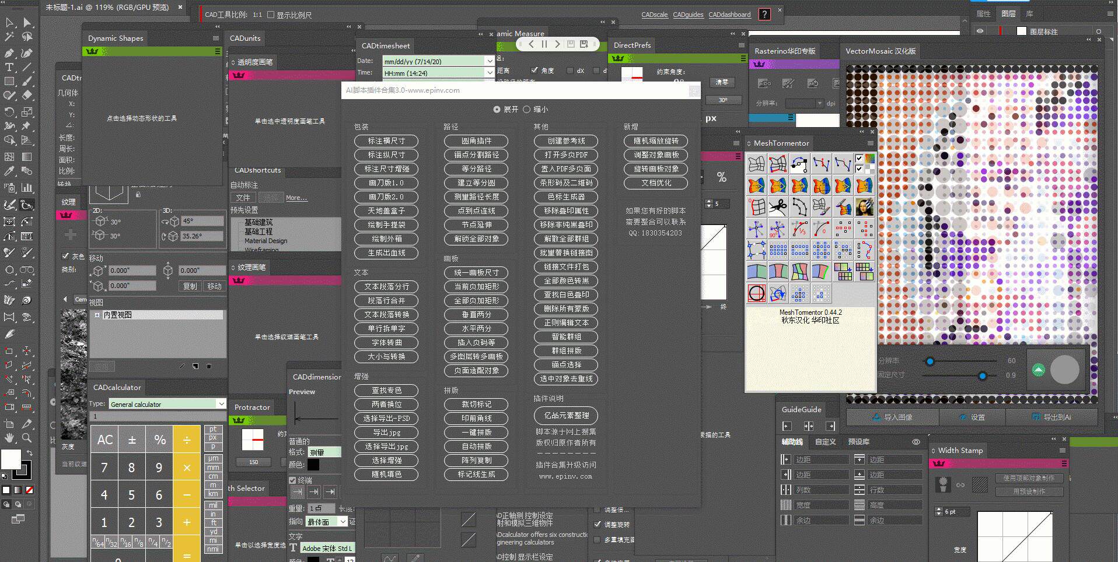Open Dynamic Shapes panel menu
This screenshot has width=1118, height=562.
(x=216, y=38)
